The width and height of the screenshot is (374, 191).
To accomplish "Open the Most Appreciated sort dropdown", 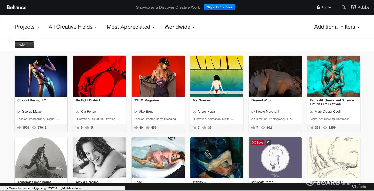I will (131, 27).
